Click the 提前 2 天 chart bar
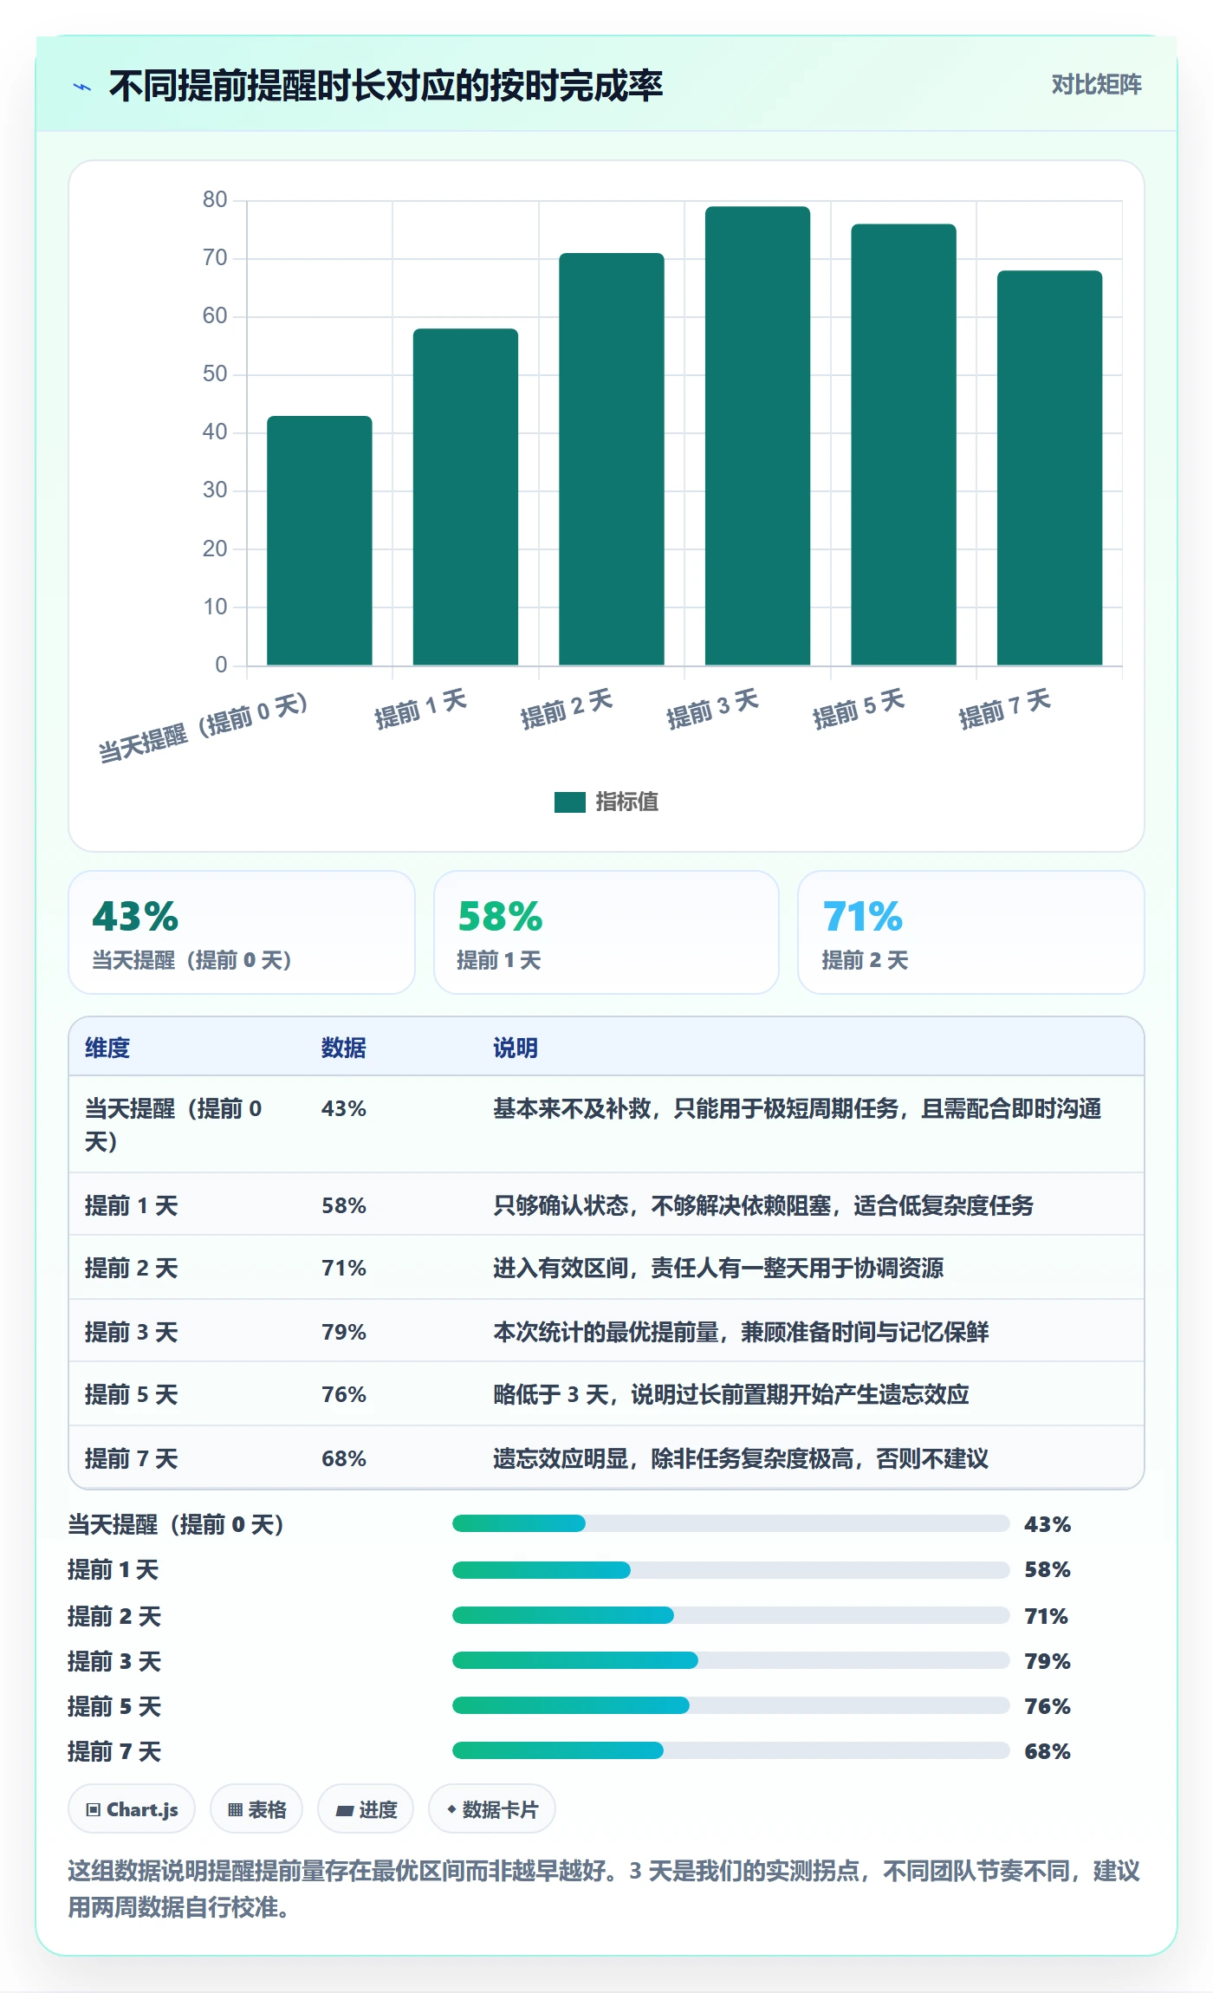The width and height of the screenshot is (1213, 1993). [x=611, y=459]
